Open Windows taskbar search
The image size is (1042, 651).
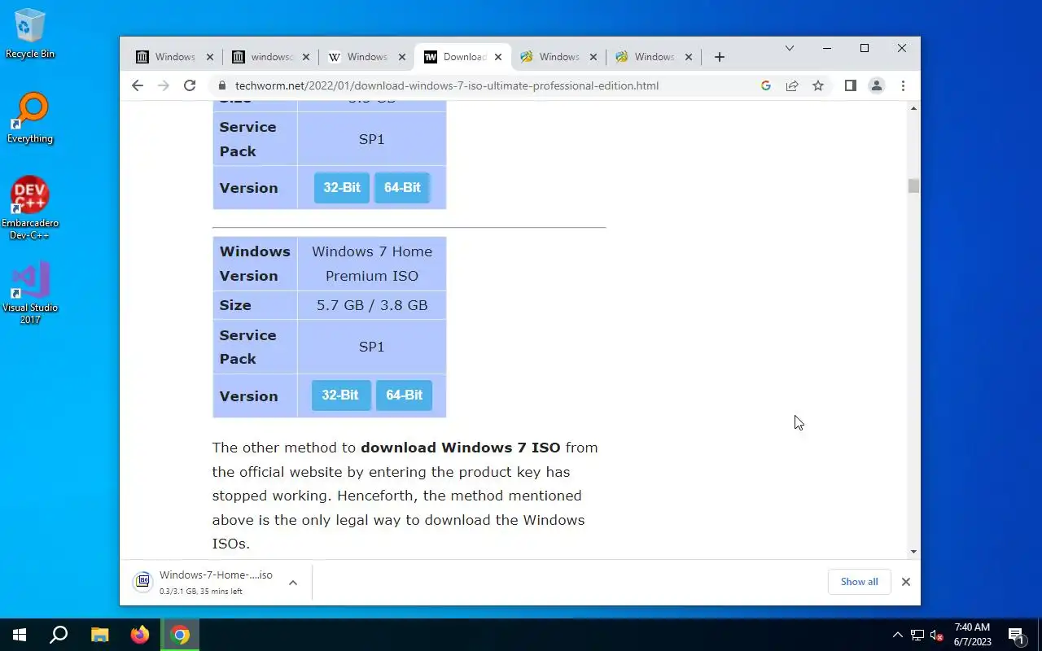click(59, 635)
